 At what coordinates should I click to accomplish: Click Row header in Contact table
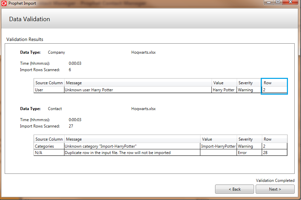[274, 139]
